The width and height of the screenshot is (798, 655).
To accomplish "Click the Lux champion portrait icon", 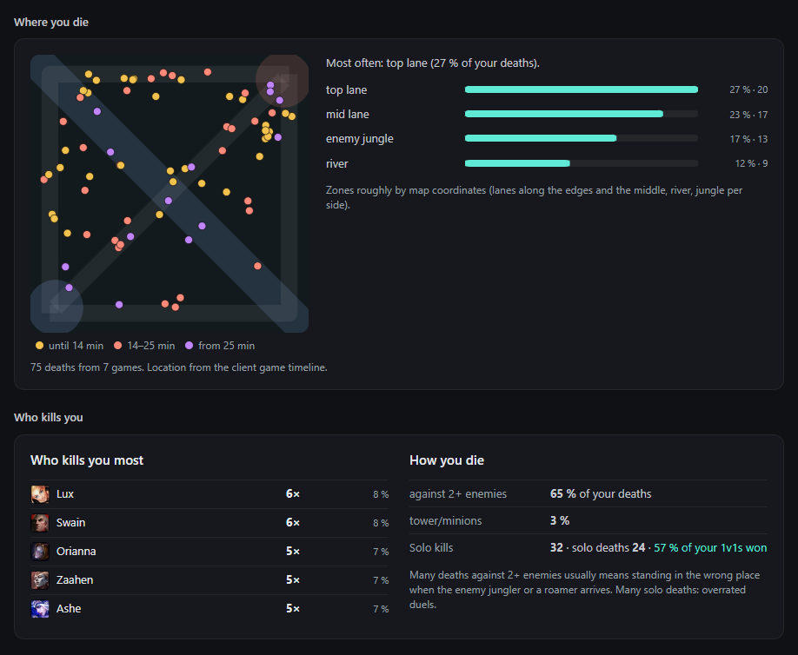I will click(x=40, y=494).
